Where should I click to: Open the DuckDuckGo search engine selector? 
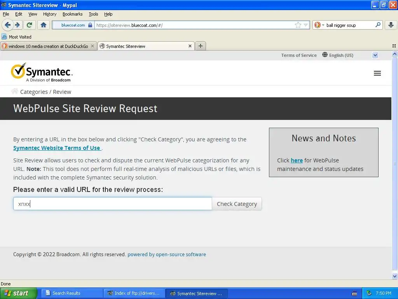pos(319,25)
